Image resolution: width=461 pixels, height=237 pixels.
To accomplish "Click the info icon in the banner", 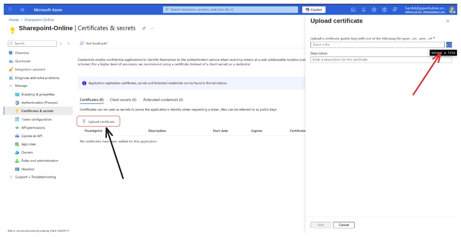I will point(84,83).
